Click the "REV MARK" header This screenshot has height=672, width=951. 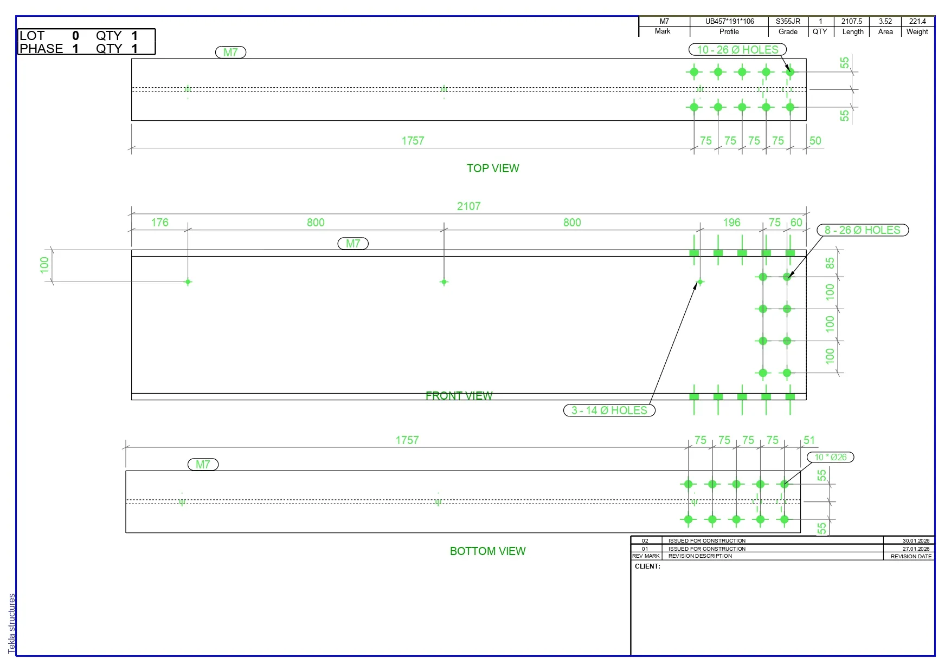pyautogui.click(x=646, y=556)
